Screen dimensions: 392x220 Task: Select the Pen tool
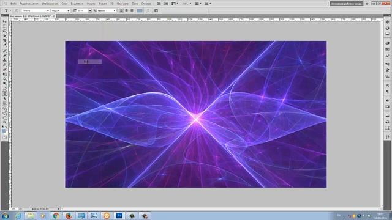click(x=4, y=89)
